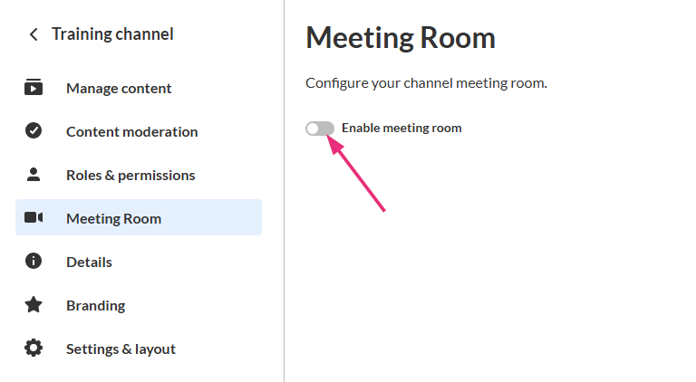This screenshot has height=382, width=696.
Task: Click the 'Meeting Room' page heading
Action: pos(401,38)
